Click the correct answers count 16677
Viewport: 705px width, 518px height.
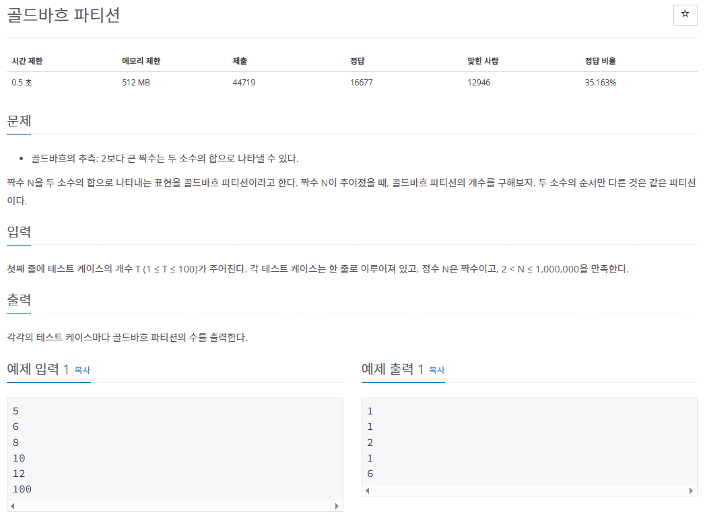[362, 83]
